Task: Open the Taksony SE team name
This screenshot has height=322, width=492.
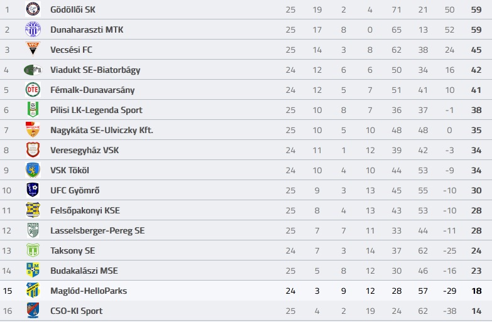Action: point(73,250)
